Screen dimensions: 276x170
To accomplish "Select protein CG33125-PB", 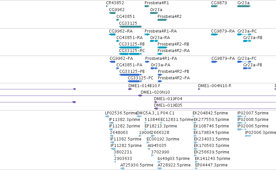I will coord(130,75).
